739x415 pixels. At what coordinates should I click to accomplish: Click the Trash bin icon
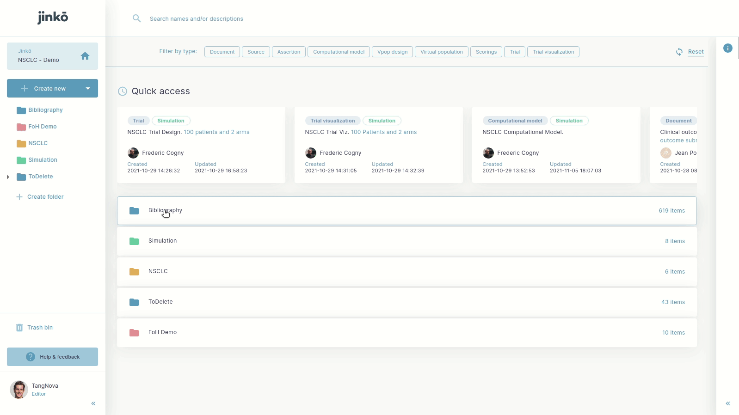(x=19, y=328)
